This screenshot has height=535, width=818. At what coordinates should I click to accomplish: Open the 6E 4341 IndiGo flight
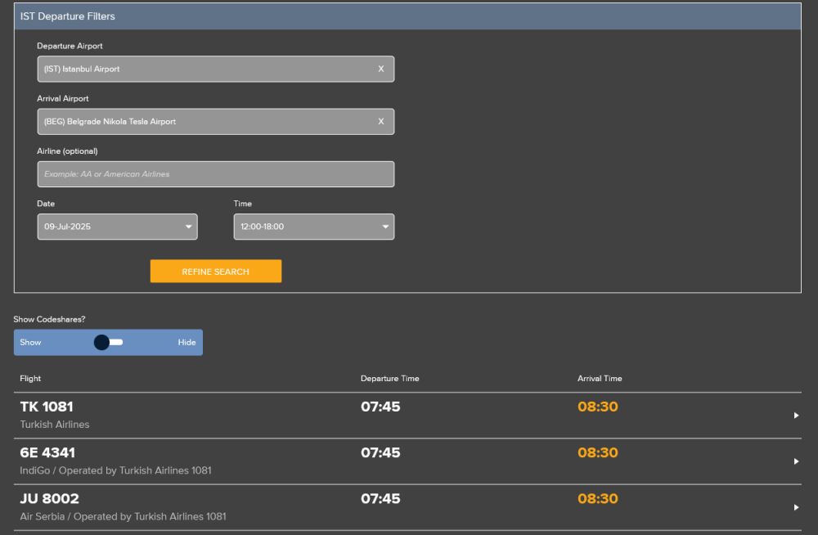47,452
